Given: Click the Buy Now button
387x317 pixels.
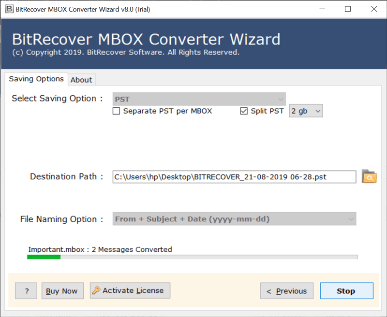Looking at the screenshot, I should click(62, 291).
